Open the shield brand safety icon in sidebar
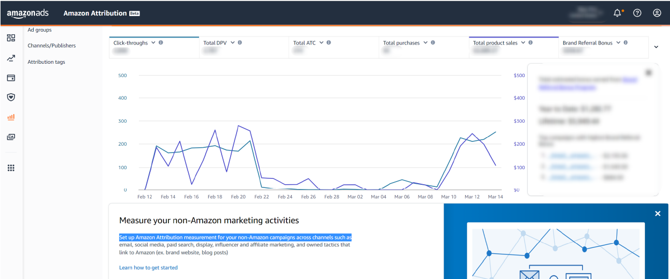This screenshot has height=279, width=670. 11,97
